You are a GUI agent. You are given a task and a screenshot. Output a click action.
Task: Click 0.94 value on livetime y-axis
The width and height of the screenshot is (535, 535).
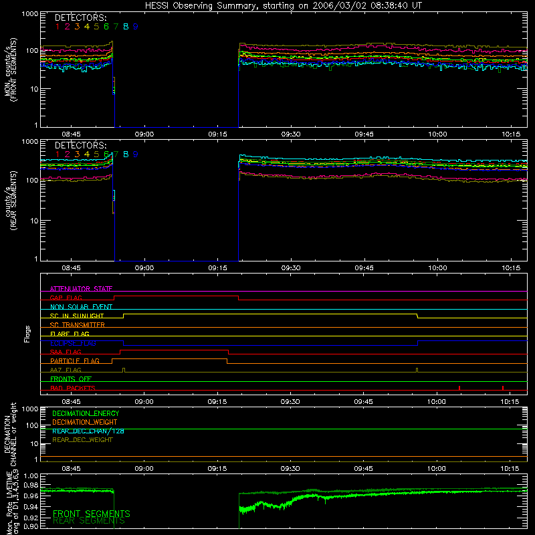[31, 507]
